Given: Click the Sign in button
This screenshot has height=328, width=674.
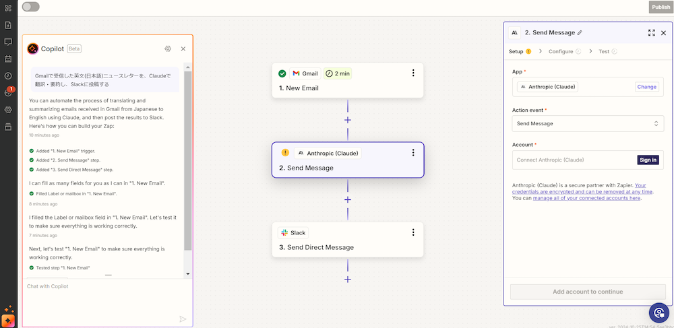Looking at the screenshot, I should click(648, 160).
